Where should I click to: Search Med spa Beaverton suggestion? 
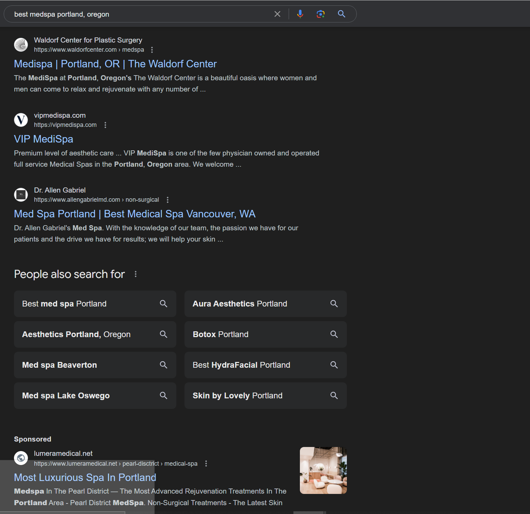point(95,365)
